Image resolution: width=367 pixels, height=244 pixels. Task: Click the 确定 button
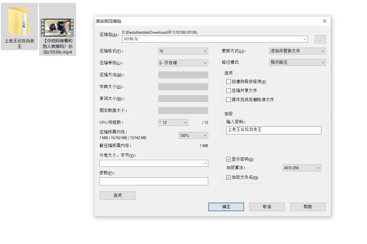[226, 207]
